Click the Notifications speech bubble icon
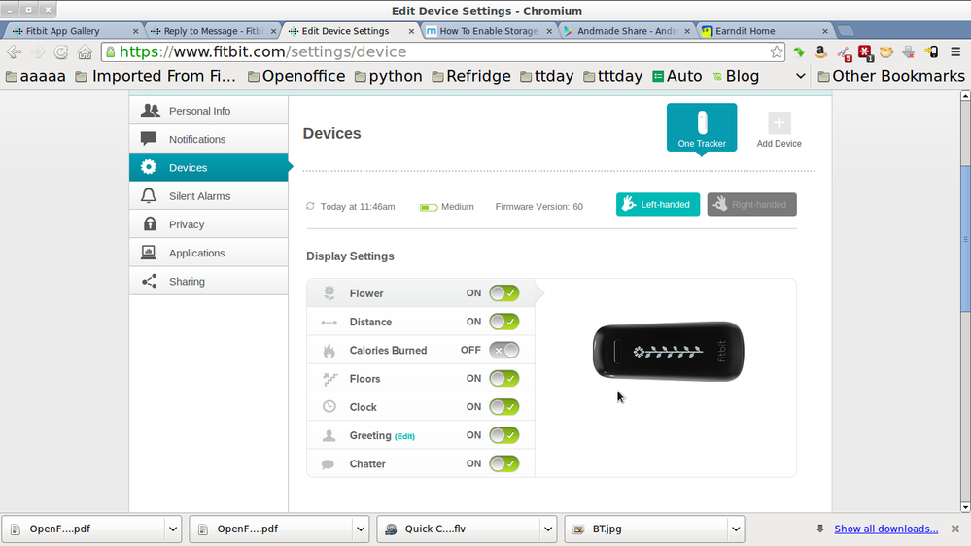The image size is (971, 546). pyautogui.click(x=149, y=139)
